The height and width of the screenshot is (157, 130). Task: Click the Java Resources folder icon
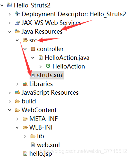(17, 31)
